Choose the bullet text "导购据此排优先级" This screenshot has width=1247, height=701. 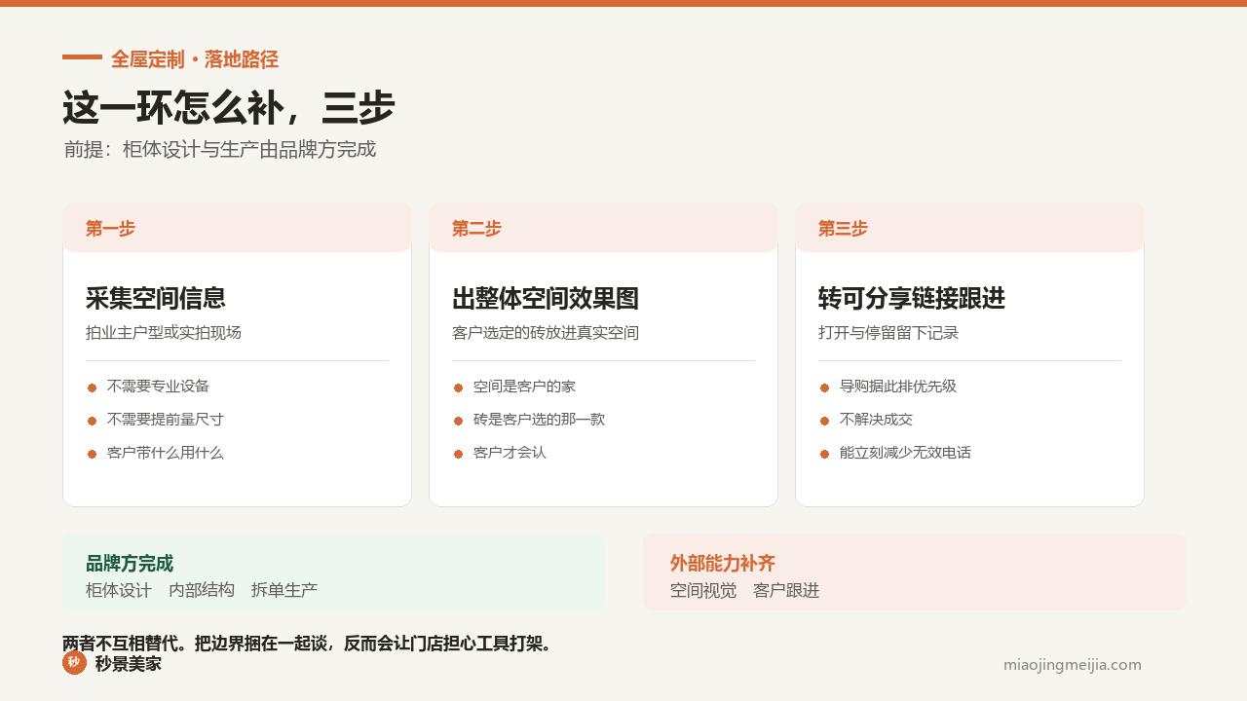tap(898, 387)
